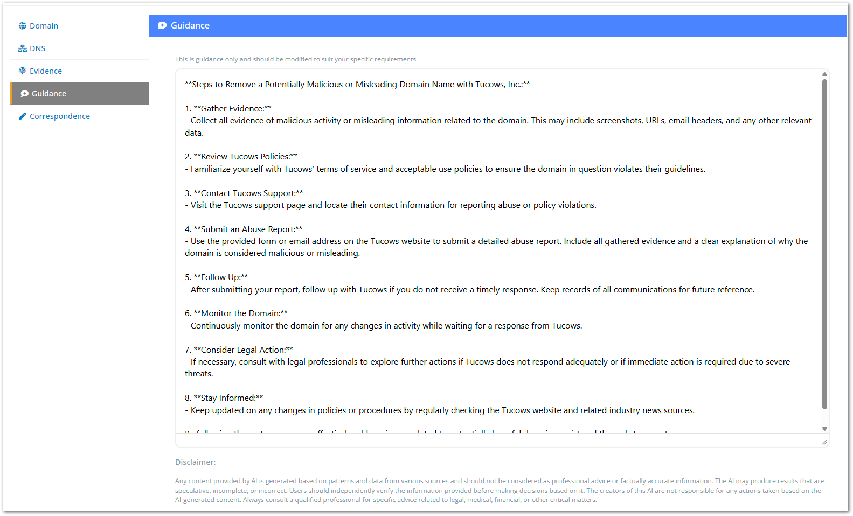Click the resize handle of the guidance text area
The height and width of the screenshot is (516, 853).
tap(824, 442)
